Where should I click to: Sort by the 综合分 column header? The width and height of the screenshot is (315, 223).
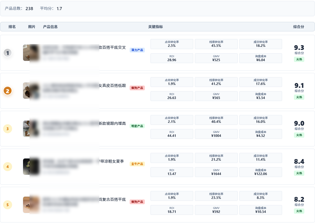298,27
